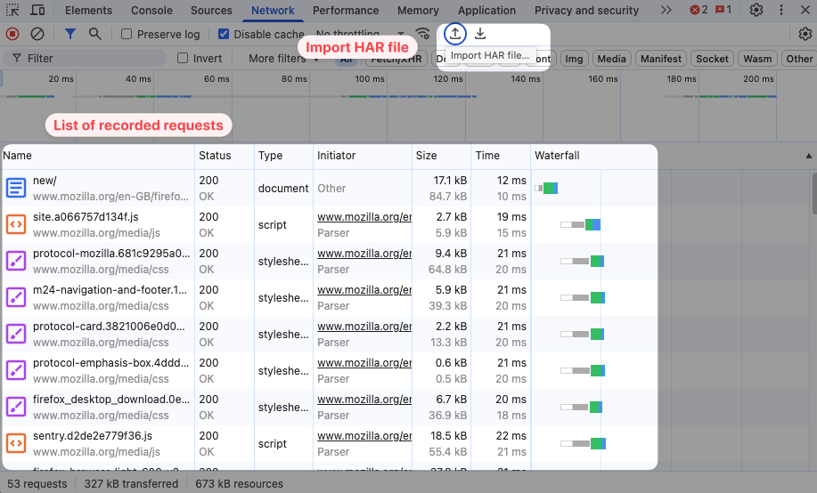Toggle the Wasm type filter
The image size is (817, 493).
(x=757, y=59)
